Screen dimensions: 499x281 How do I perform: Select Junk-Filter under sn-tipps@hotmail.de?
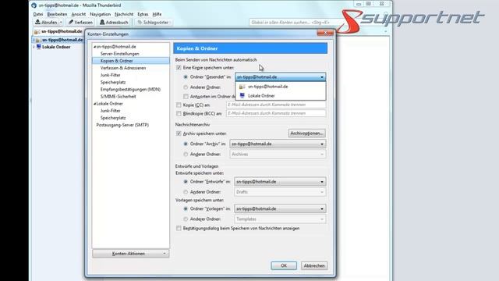click(110, 75)
